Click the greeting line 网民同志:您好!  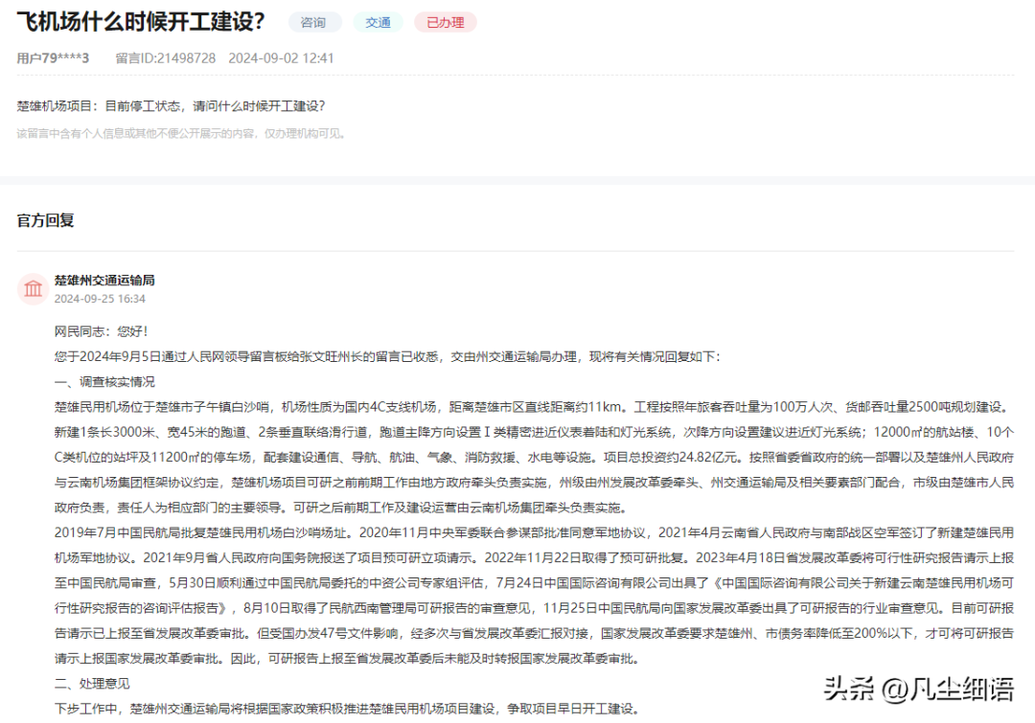pyautogui.click(x=102, y=331)
